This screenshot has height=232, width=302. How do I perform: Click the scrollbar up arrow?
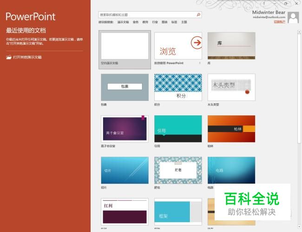pos(299,32)
